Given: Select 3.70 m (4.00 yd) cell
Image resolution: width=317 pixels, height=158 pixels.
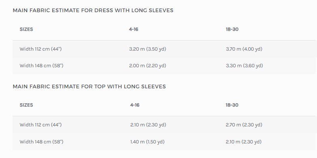Looking at the screenshot, I should [244, 49].
